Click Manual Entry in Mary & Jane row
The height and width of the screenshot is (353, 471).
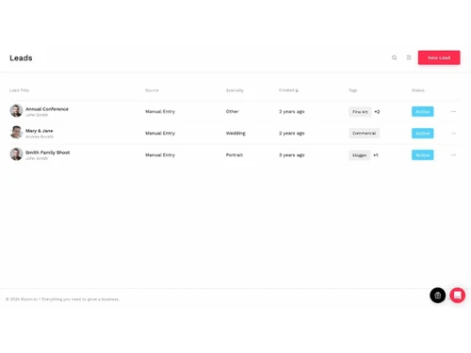[x=160, y=134]
